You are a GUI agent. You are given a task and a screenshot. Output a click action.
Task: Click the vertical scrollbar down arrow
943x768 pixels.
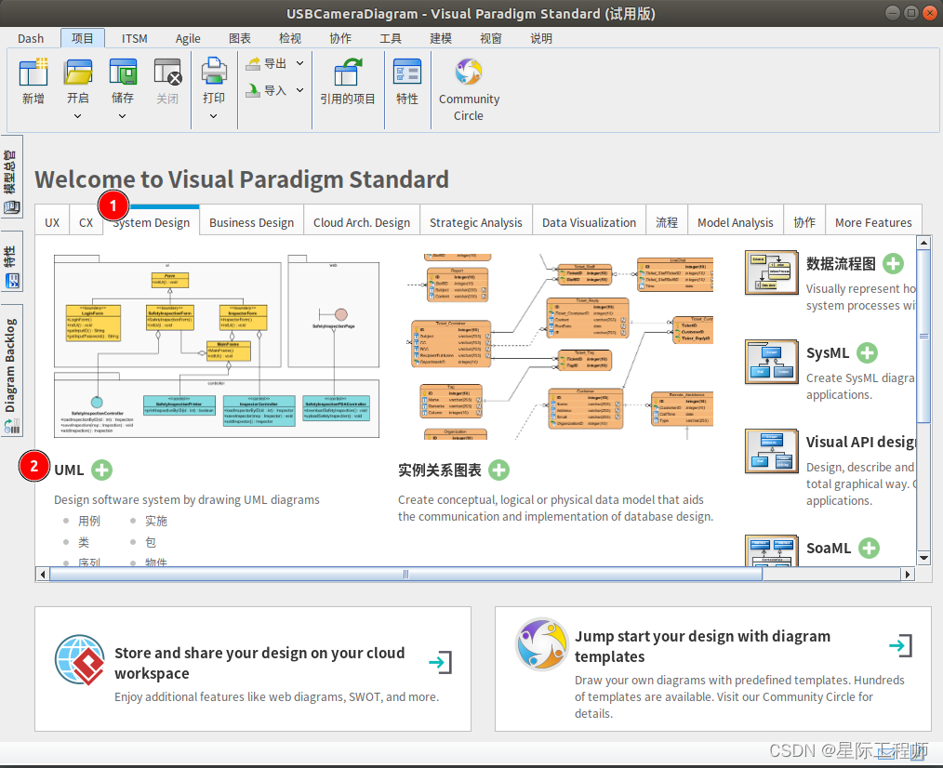pos(923,558)
